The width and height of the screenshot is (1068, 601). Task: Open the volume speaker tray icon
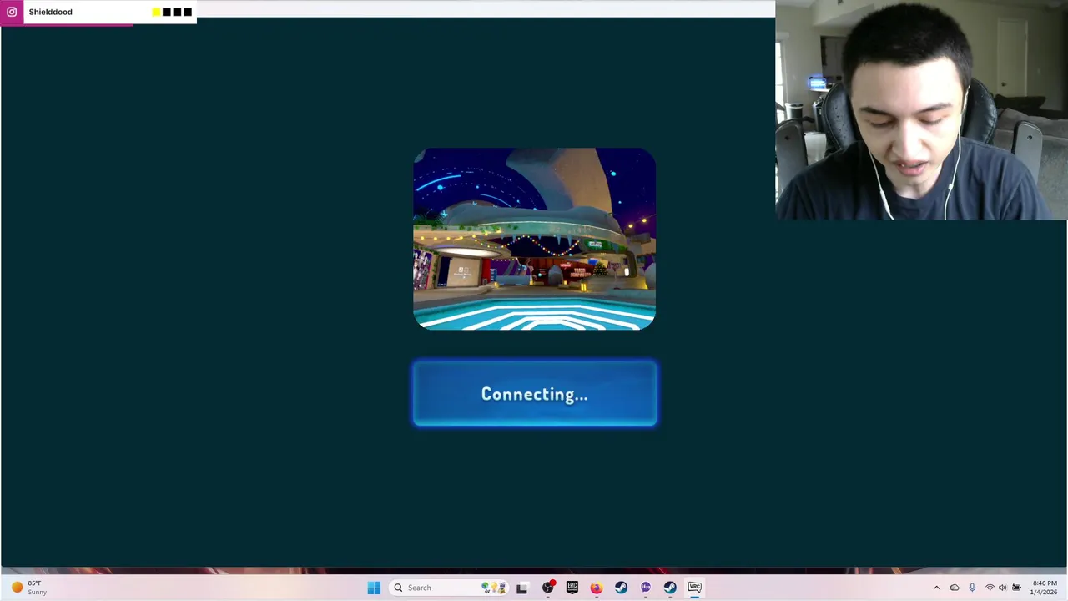tap(1003, 588)
